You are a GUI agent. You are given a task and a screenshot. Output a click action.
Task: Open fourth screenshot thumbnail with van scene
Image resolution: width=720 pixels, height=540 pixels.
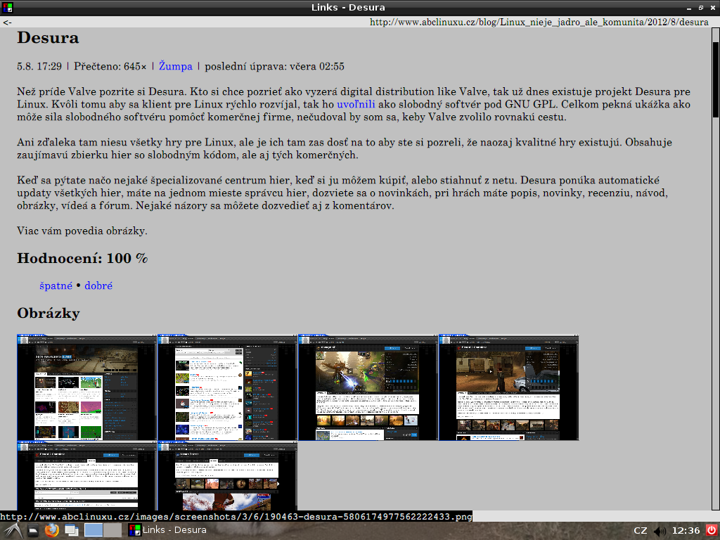[508, 387]
